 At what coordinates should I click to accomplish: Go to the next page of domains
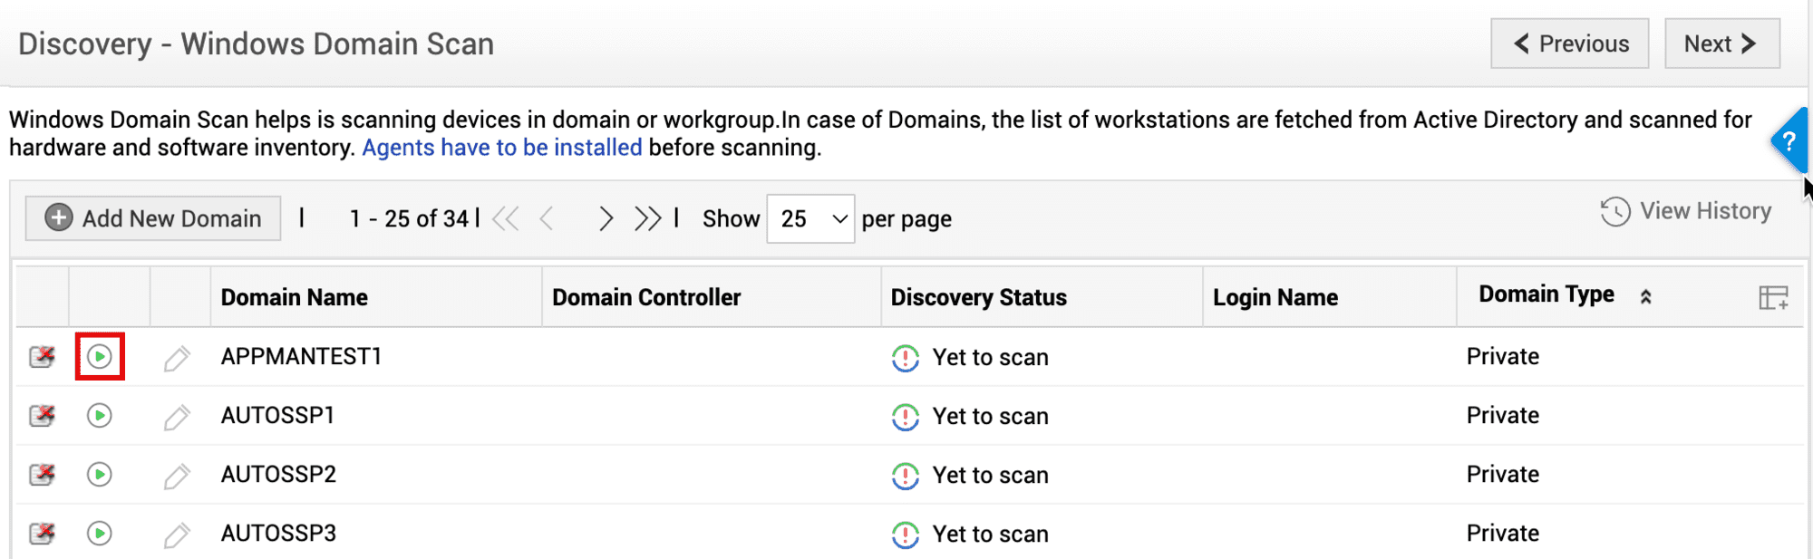(606, 219)
